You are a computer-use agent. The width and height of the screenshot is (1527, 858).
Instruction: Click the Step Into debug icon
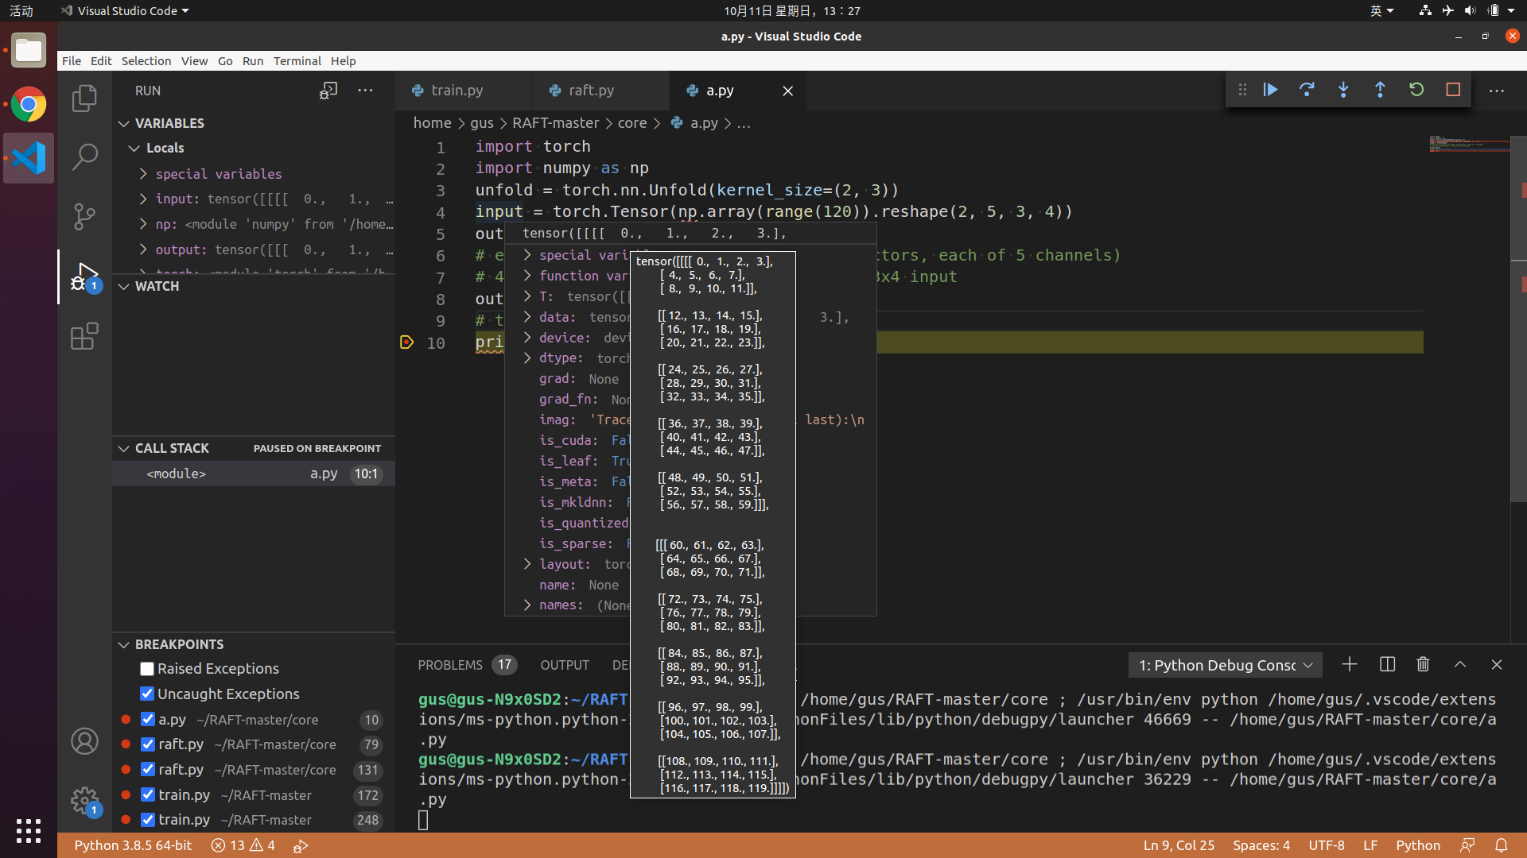pos(1343,90)
